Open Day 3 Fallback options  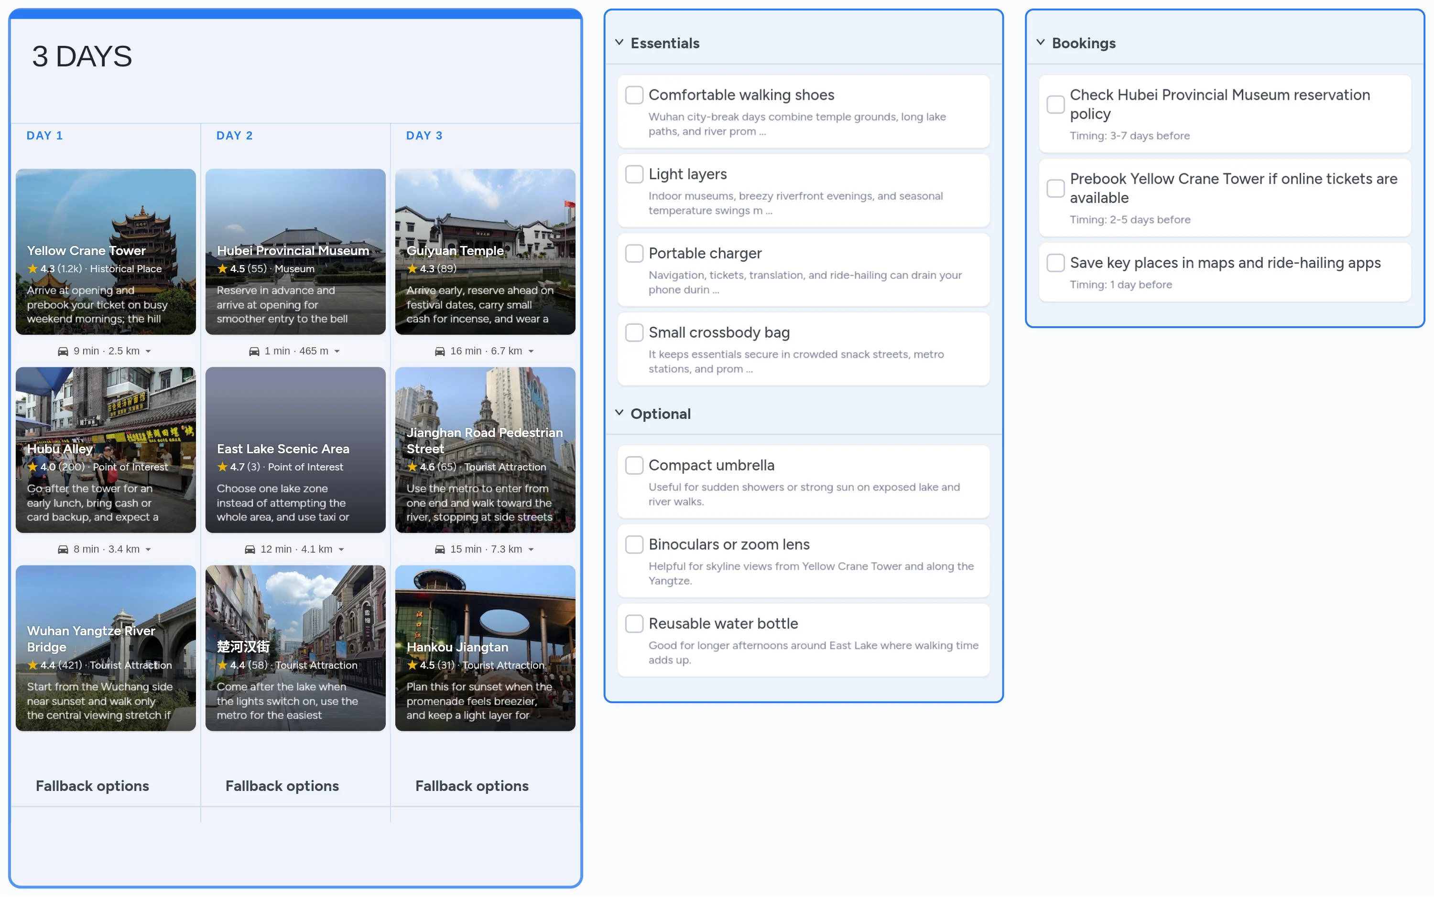[471, 785]
